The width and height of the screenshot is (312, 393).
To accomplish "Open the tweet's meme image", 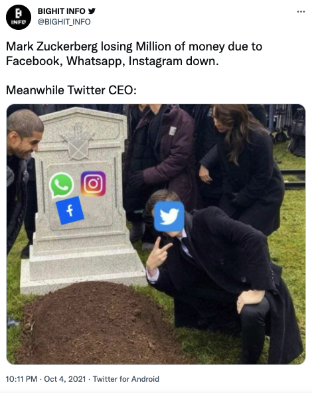I will pos(156,234).
